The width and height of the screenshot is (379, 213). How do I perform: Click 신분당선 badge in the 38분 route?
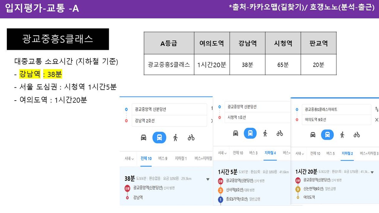pyautogui.click(x=127, y=188)
